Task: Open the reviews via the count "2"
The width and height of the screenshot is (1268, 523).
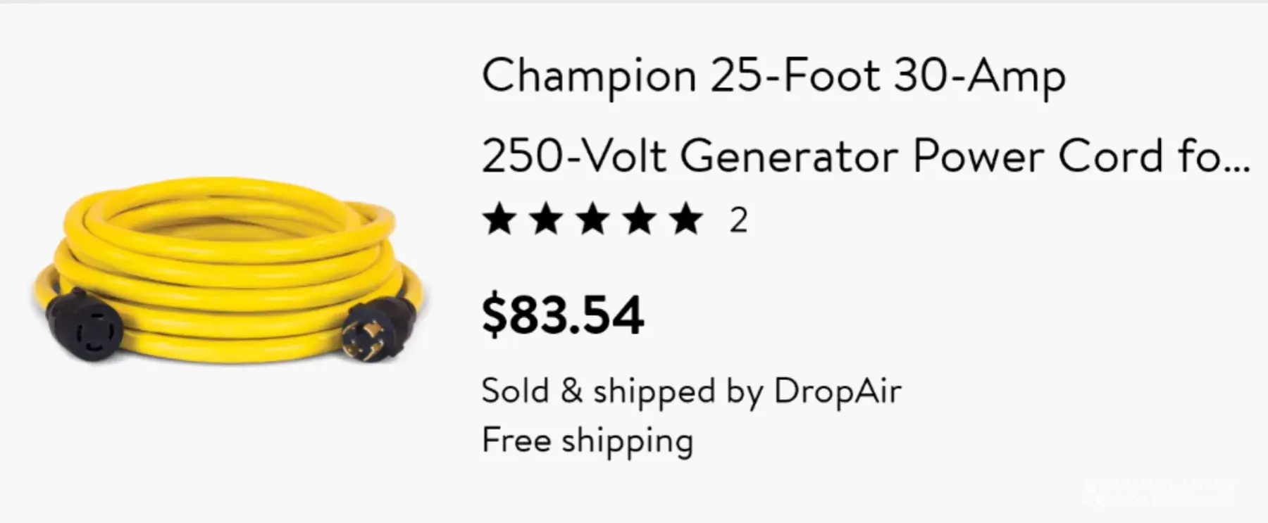Action: 738,220
